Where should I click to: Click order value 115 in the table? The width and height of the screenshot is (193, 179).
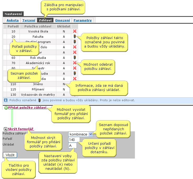point(13,89)
